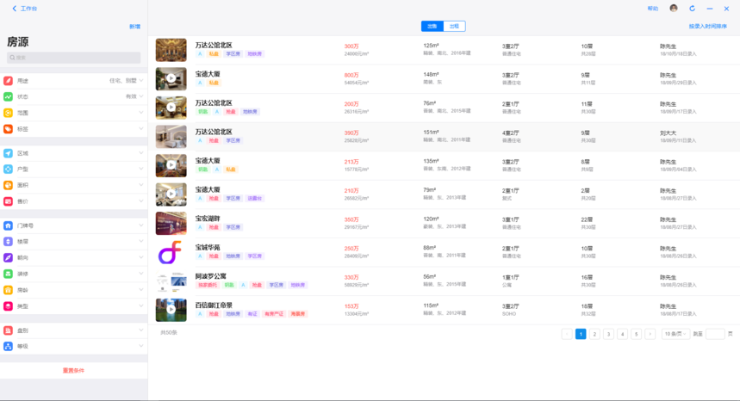Go to page 4 in pagination
Viewport: 740px width, 401px height.
pyautogui.click(x=623, y=334)
